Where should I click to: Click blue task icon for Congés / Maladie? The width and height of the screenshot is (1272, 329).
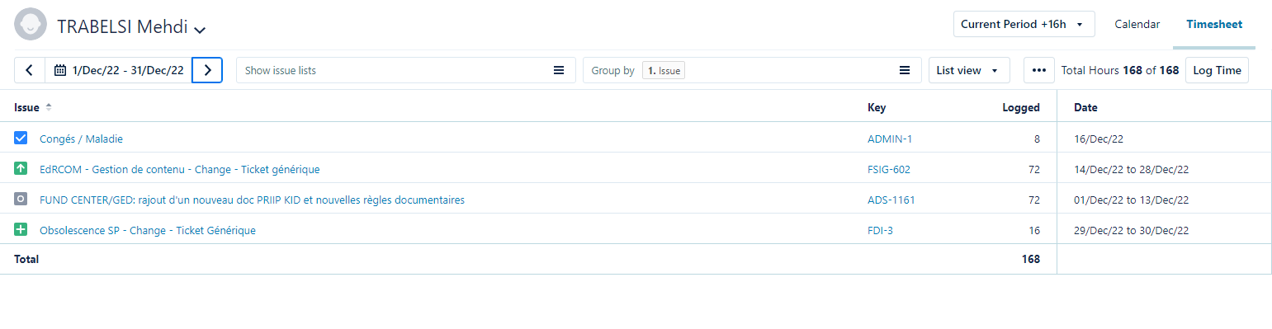[21, 138]
